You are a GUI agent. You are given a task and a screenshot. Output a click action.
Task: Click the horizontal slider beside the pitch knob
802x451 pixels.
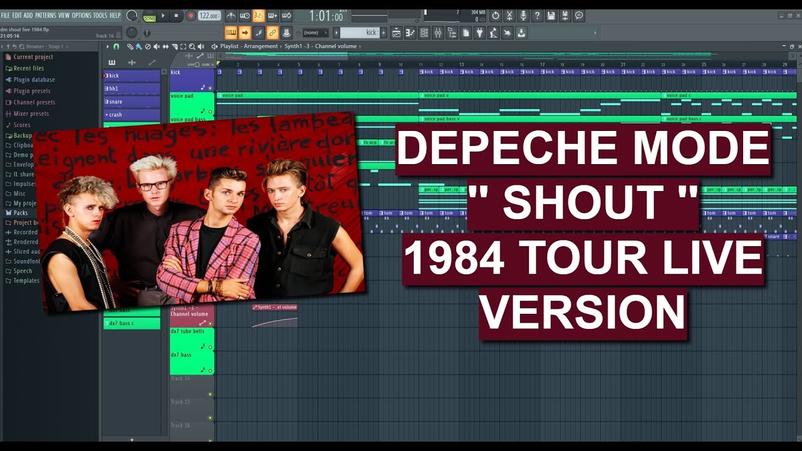point(183,33)
